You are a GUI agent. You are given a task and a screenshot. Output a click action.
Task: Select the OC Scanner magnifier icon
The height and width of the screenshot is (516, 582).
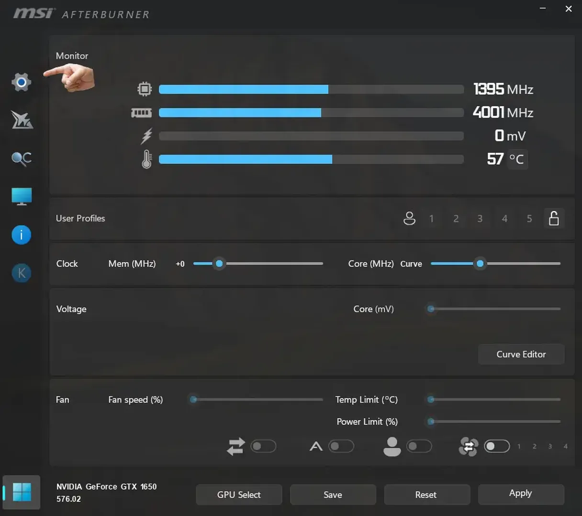(21, 158)
